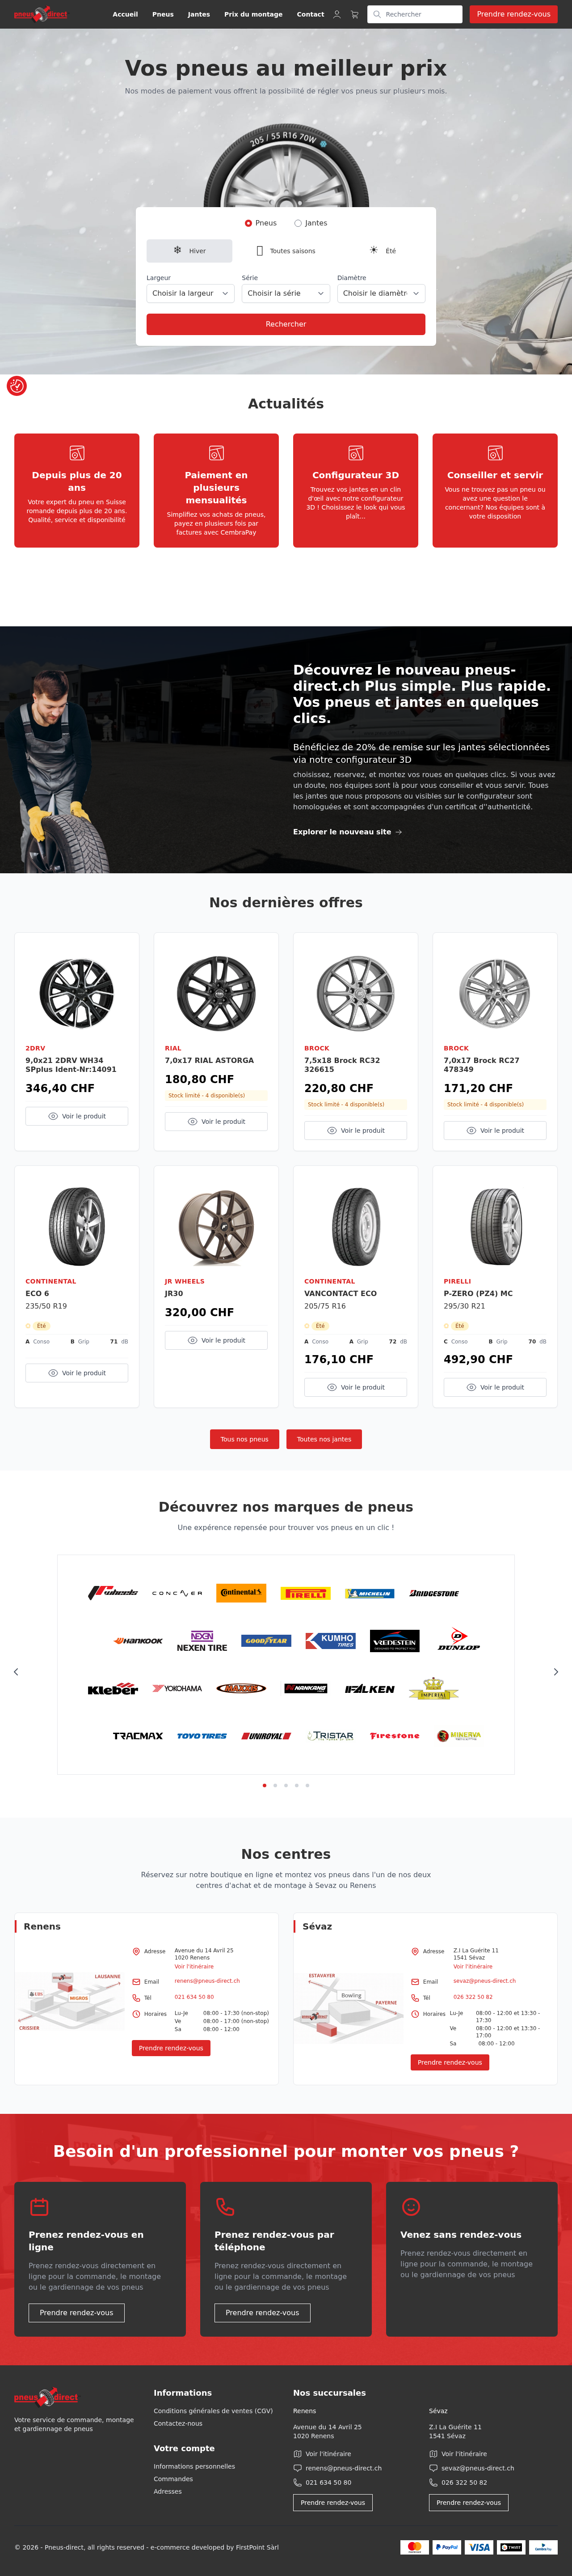The image size is (572, 2576).
Task: Open the Largeur dropdown
Action: [189, 294]
